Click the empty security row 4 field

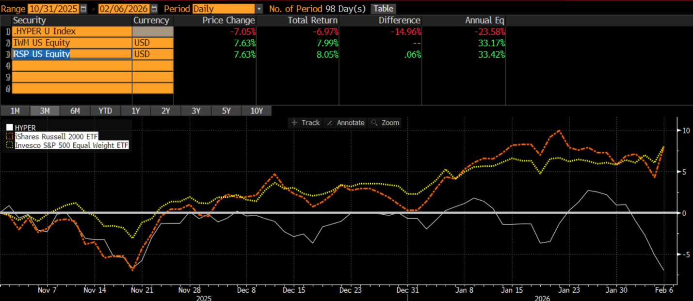tap(71, 65)
